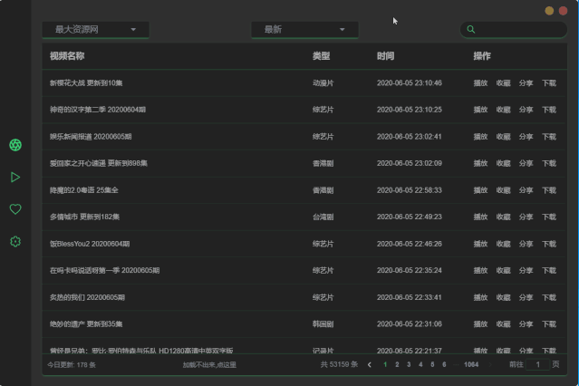Viewport: 579px width, 386px height.
Task: Go to page 5 in pagination
Action: 432,364
